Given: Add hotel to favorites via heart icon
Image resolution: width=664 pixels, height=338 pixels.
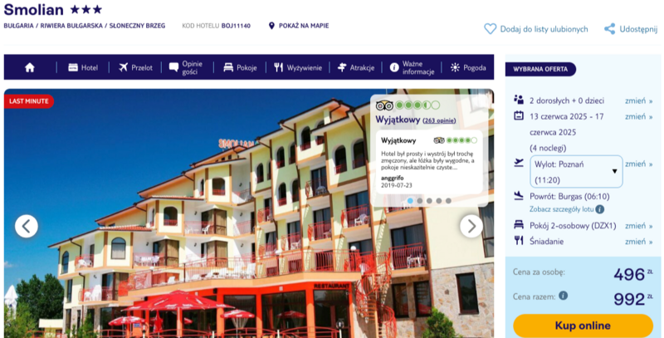Looking at the screenshot, I should pyautogui.click(x=490, y=29).
